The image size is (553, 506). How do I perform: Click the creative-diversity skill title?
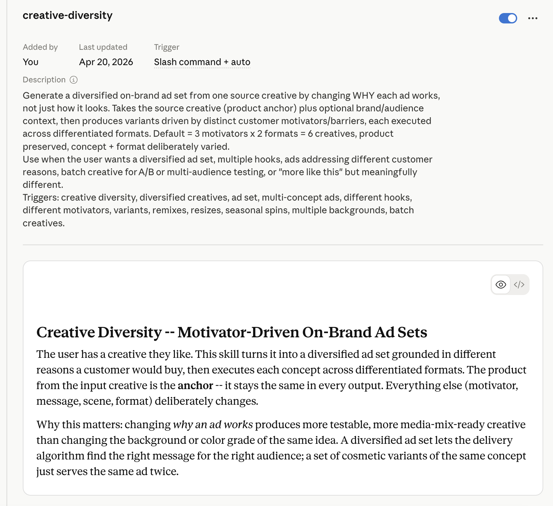[67, 15]
